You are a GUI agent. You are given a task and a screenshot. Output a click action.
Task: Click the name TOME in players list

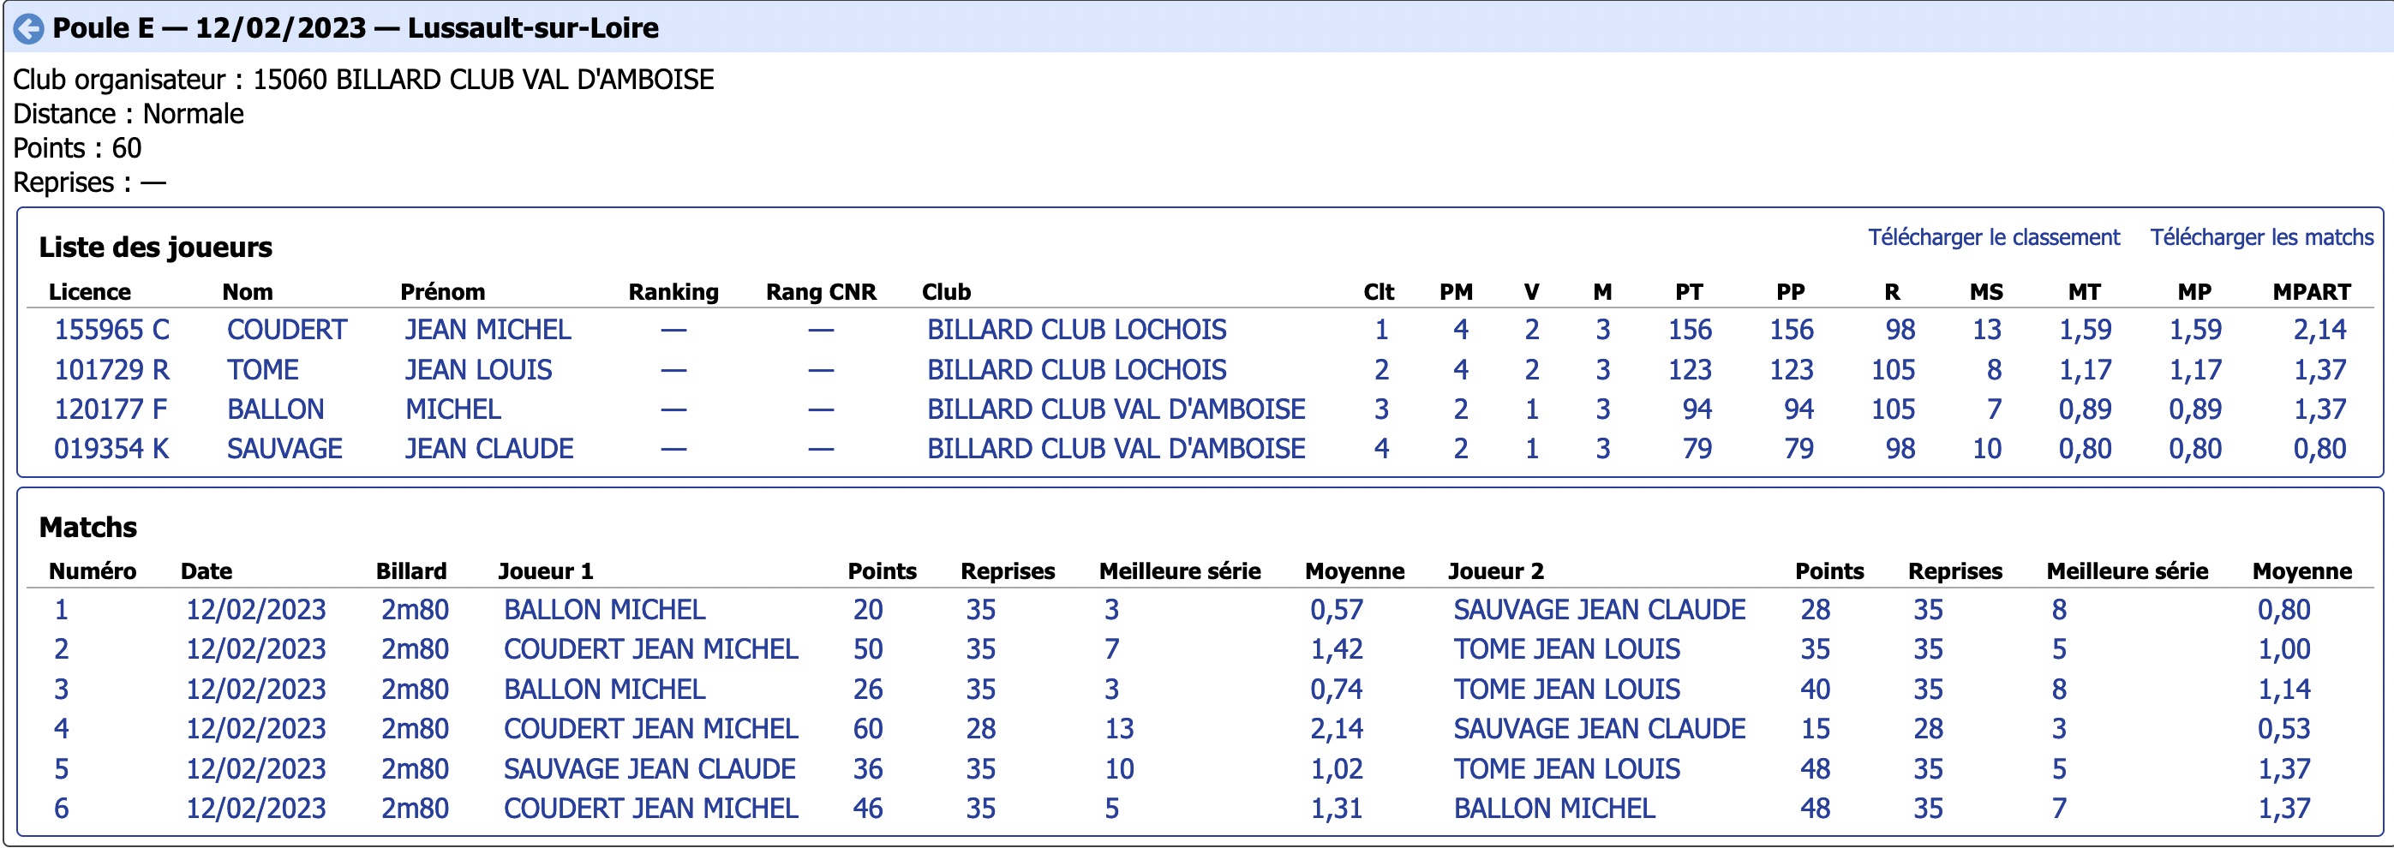point(263,370)
